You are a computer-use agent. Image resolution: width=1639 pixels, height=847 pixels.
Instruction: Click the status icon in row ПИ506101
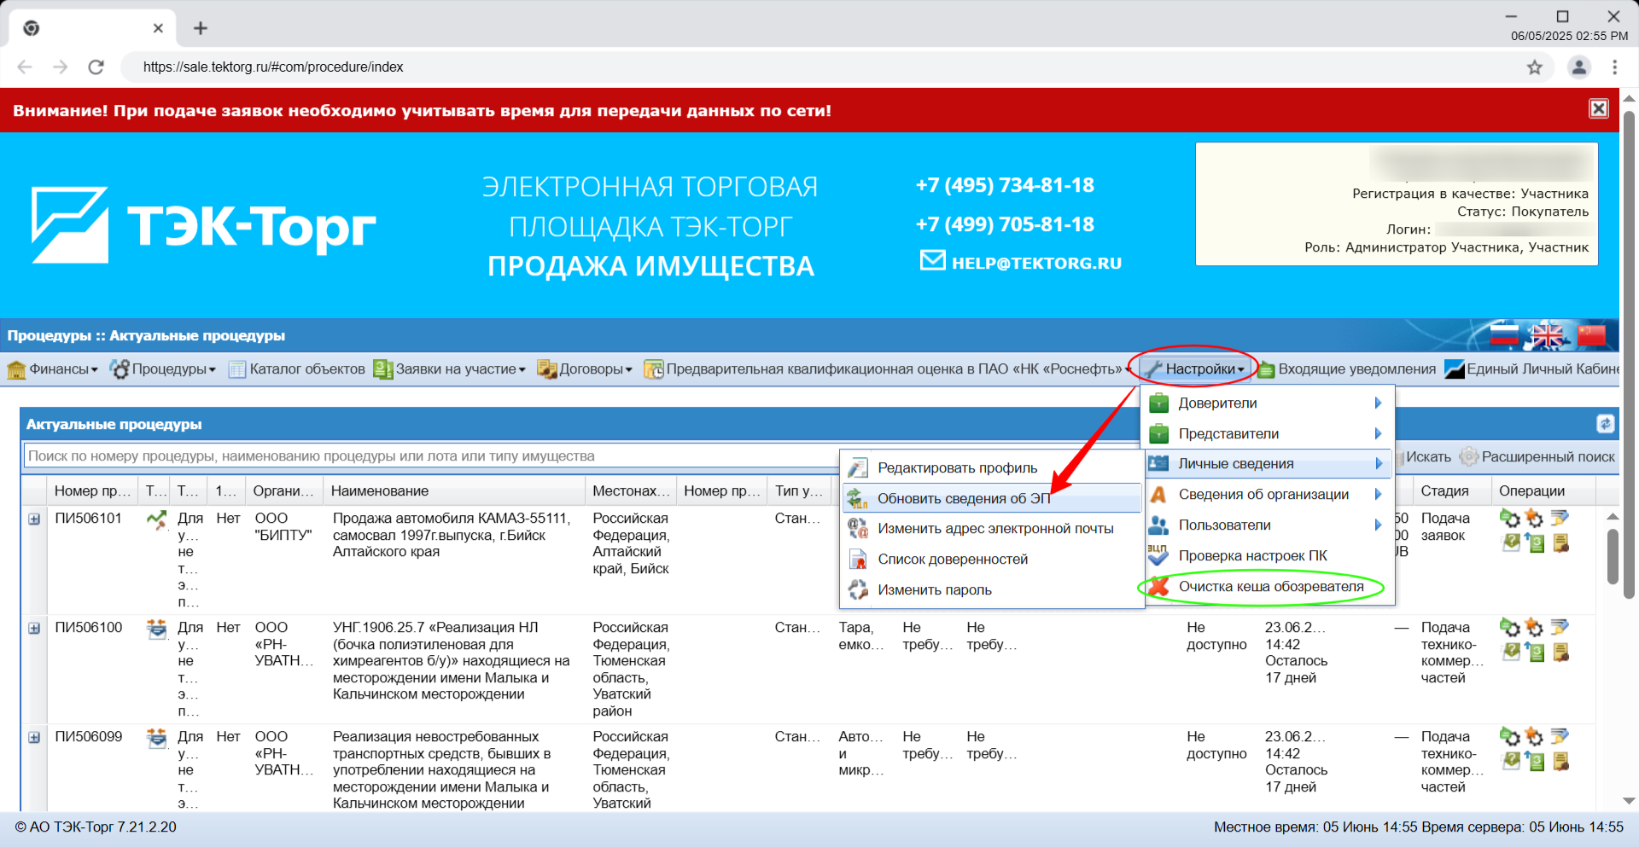[156, 519]
